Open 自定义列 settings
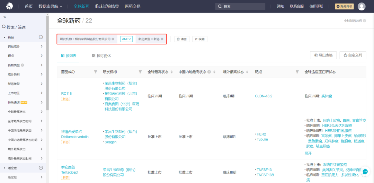Image resolution: width=374 pixels, height=183 pixels. [x=353, y=55]
